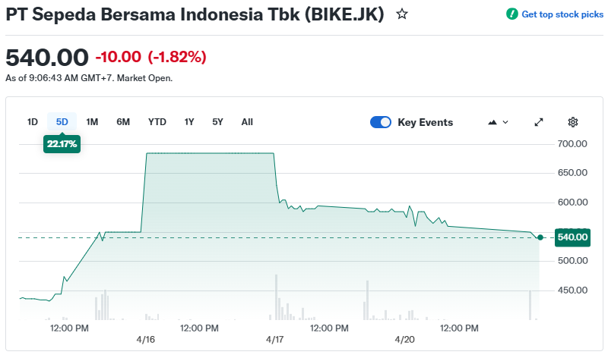Screen dimensions: 608x358
Task: Open chart settings gear icon
Action: point(573,122)
